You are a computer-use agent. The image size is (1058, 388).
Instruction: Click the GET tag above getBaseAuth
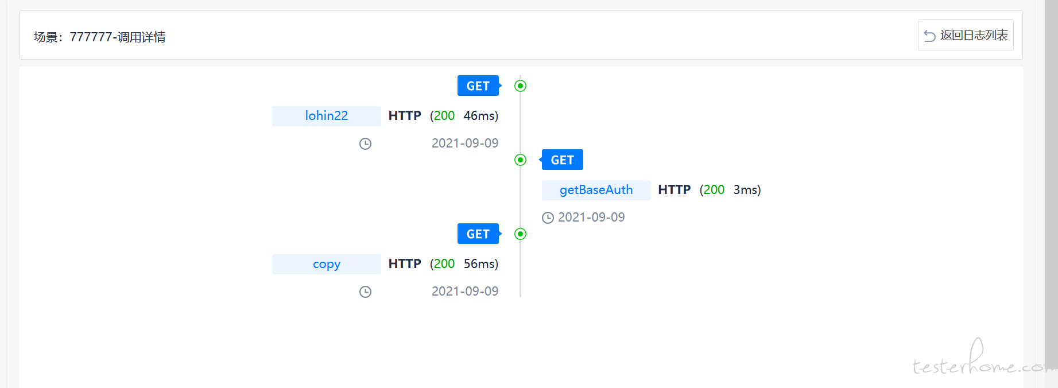[563, 160]
